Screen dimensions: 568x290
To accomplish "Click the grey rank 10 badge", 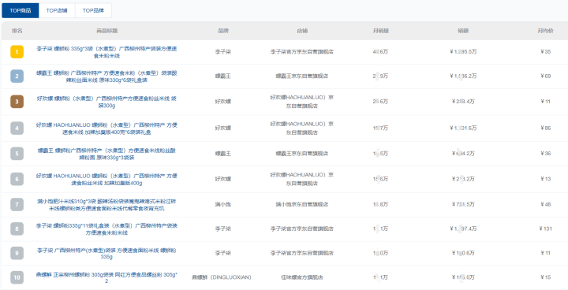I will click(x=17, y=277).
